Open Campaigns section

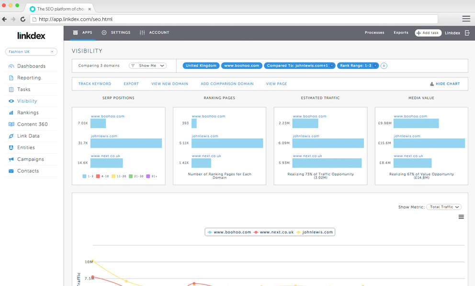click(x=31, y=159)
